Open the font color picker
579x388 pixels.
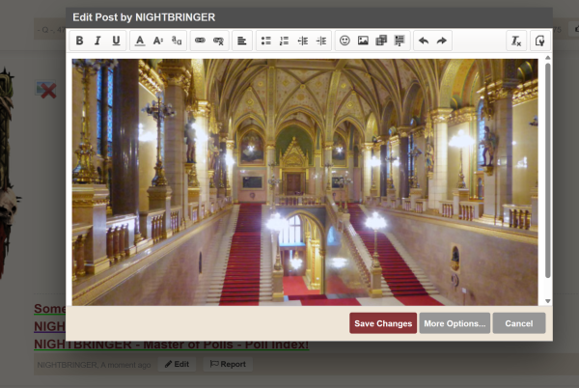pos(140,41)
